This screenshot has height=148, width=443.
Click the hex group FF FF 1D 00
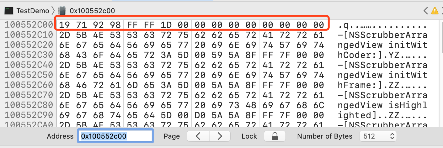click(158, 25)
